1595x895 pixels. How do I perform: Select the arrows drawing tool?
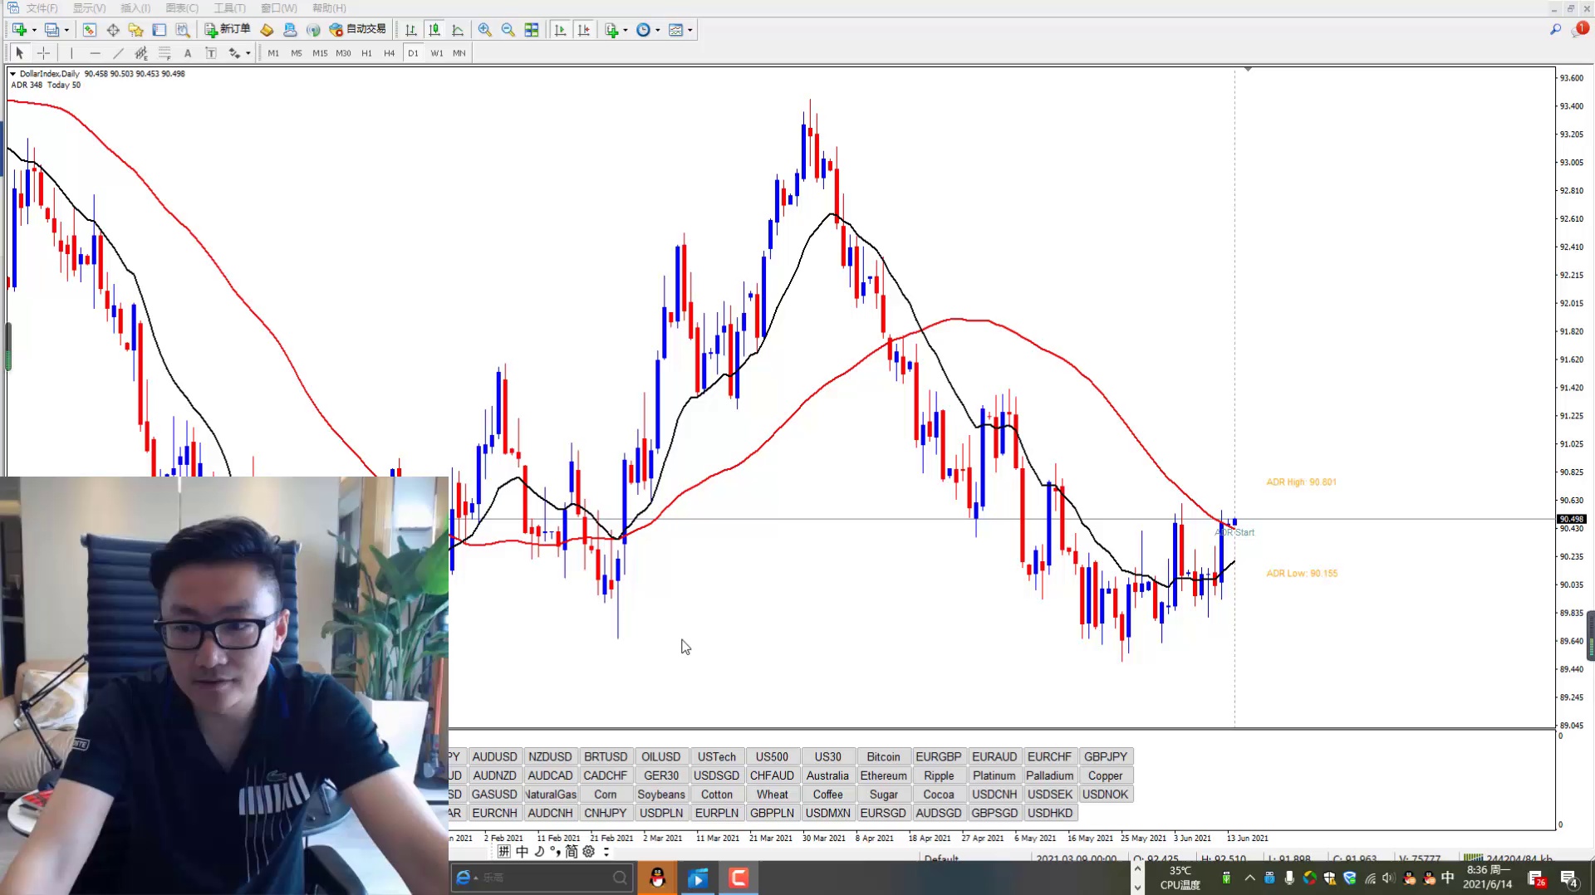[x=234, y=53]
